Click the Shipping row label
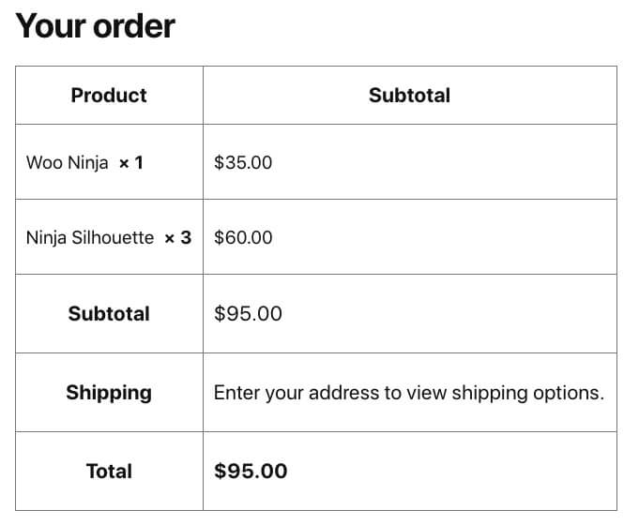 click(x=109, y=393)
